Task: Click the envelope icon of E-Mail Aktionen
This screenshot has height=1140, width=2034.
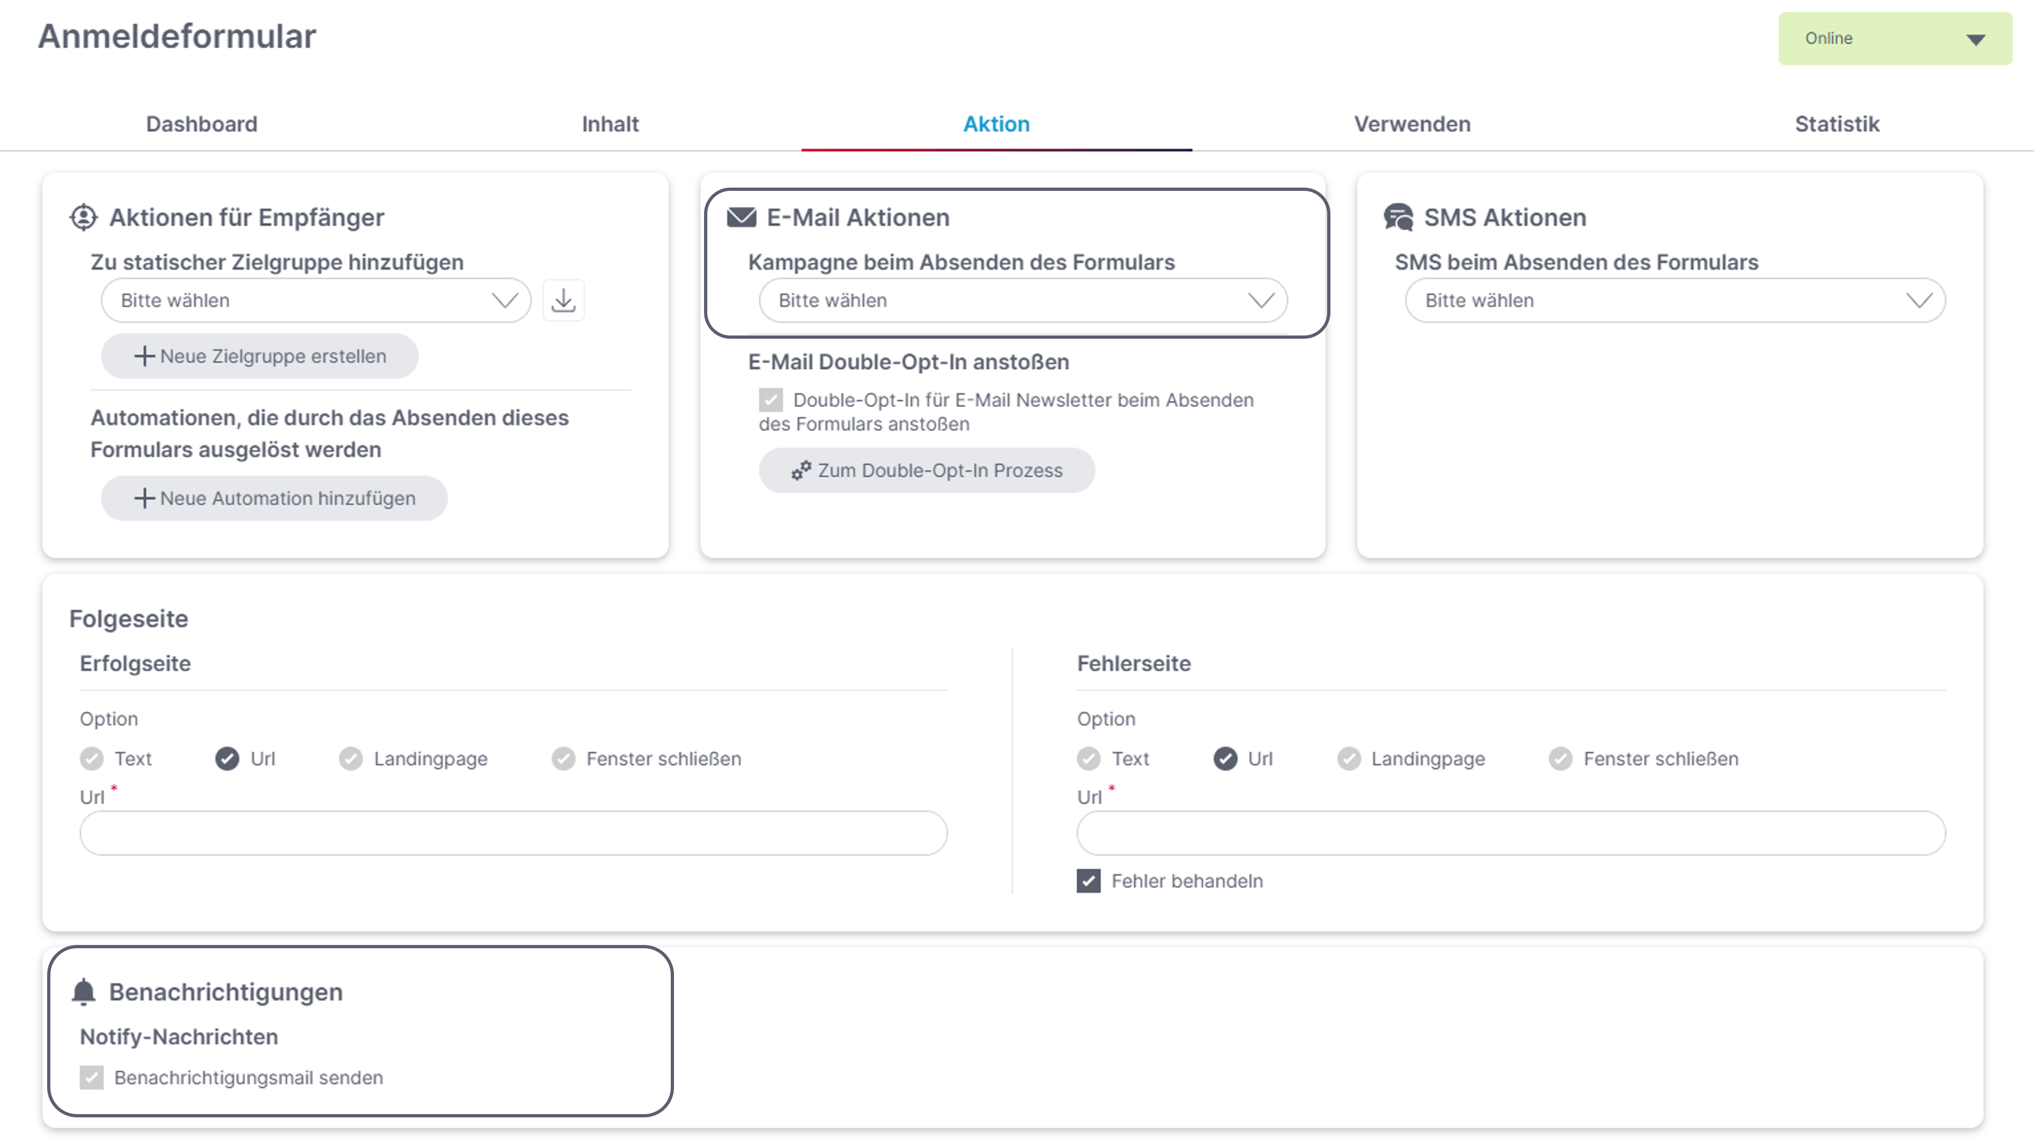Action: tap(741, 217)
